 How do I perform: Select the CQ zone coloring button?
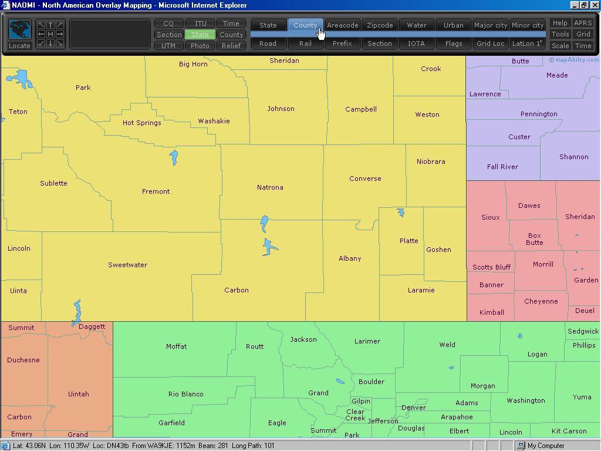[x=168, y=23]
